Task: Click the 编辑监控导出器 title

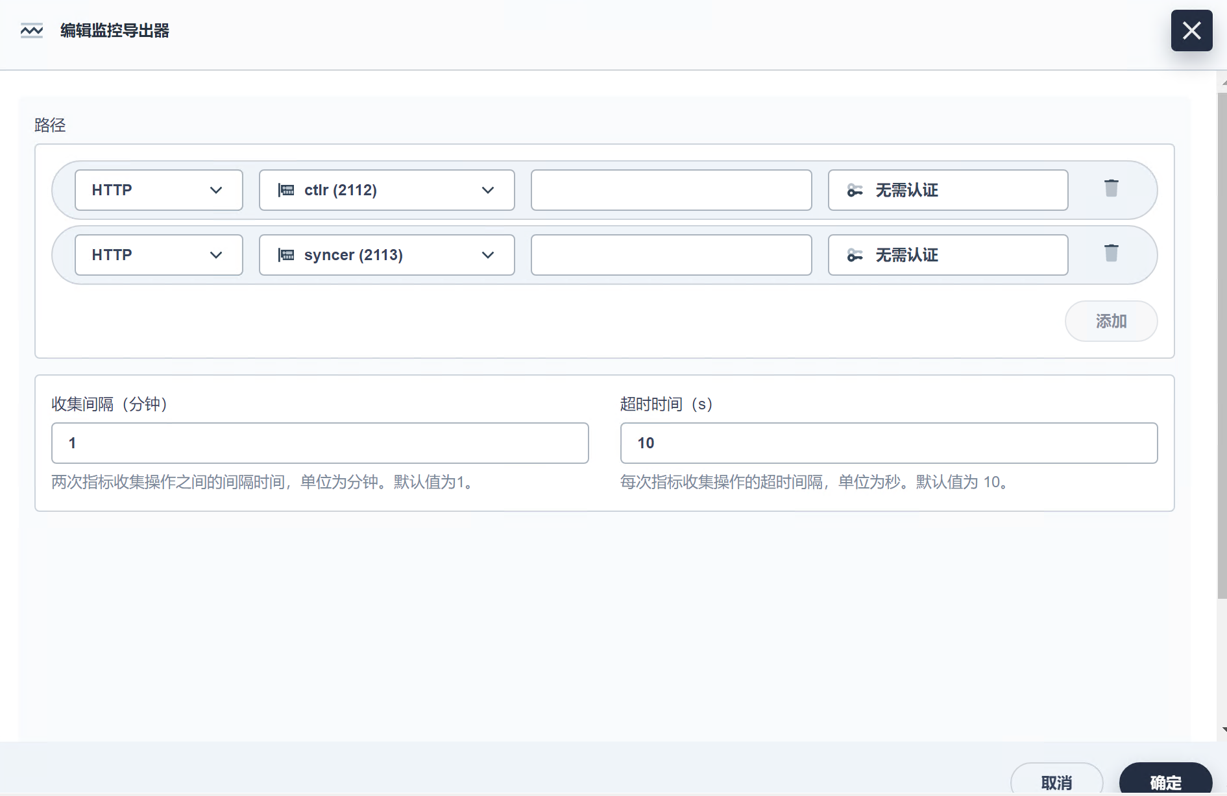Action: pyautogui.click(x=115, y=30)
